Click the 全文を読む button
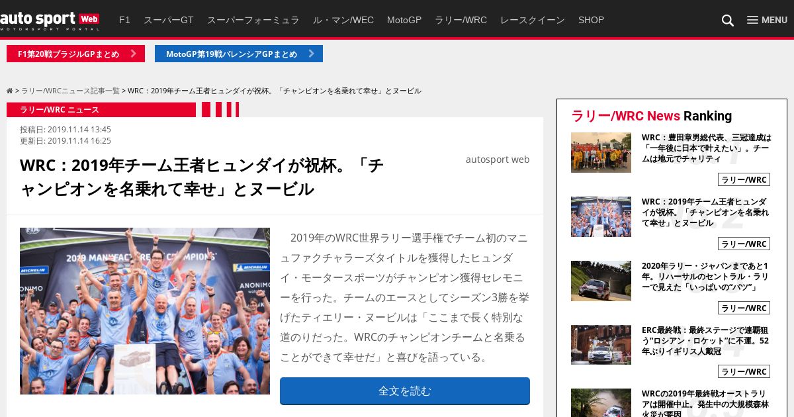 (405, 391)
